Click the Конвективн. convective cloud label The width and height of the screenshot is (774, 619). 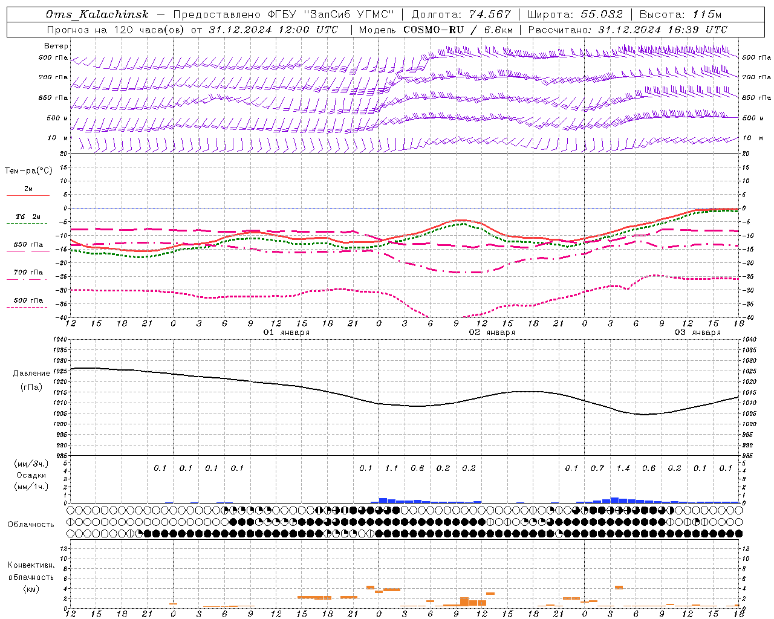(x=31, y=565)
